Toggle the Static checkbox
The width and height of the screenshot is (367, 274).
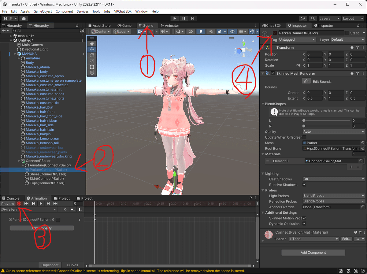(x=347, y=33)
